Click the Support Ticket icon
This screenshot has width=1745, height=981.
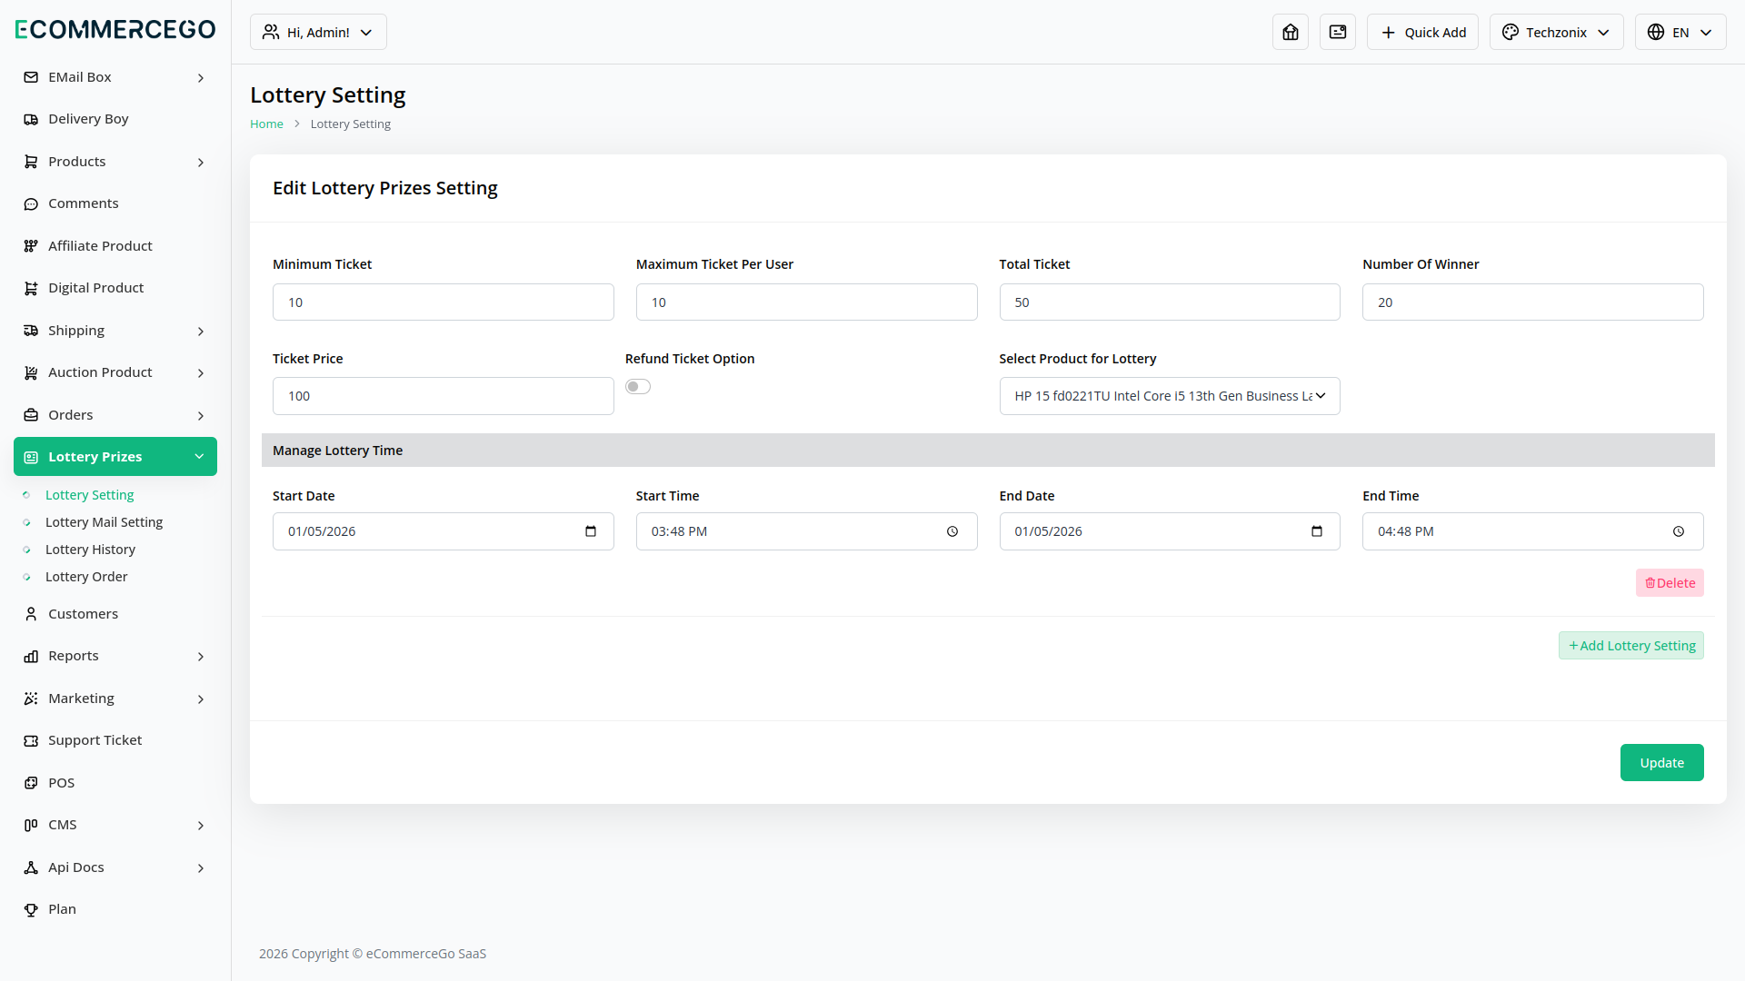31,740
